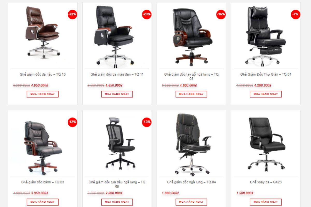
Task: Click the -7% discount badge
Action: [295, 14]
